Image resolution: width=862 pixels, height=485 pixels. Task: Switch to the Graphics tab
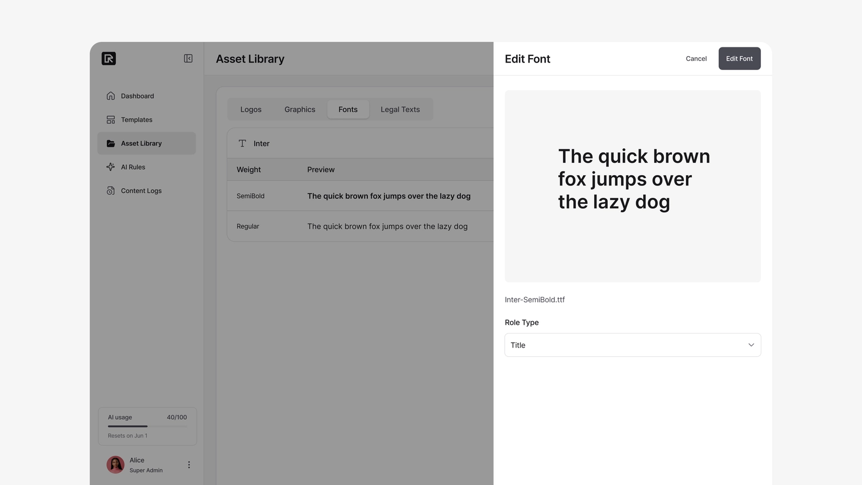coord(300,109)
